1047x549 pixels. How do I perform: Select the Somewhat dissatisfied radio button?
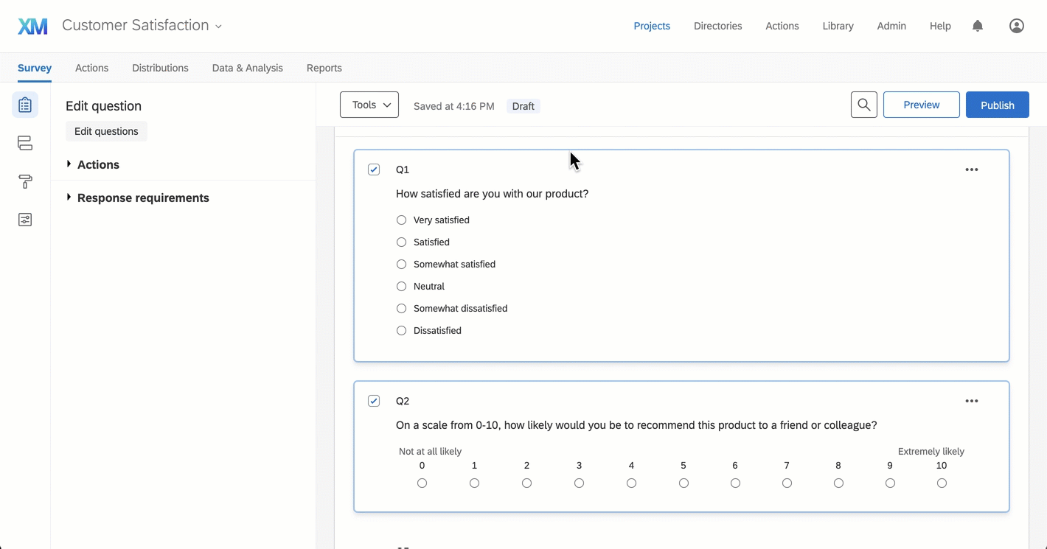[401, 308]
